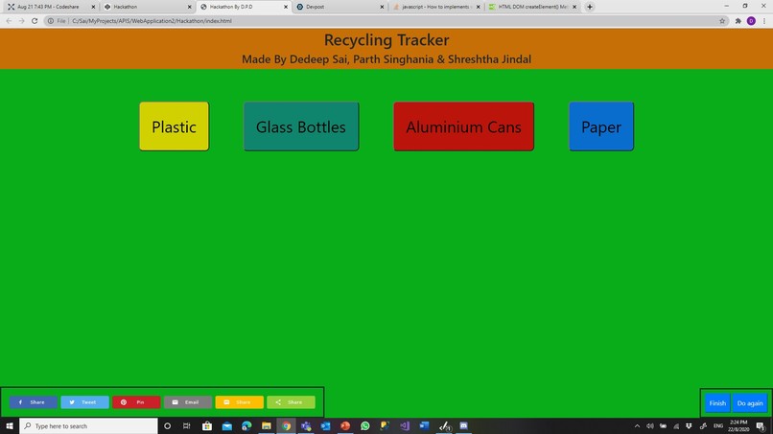This screenshot has width=773, height=434.
Task: Open Microsoft Store from the taskbar
Action: (207, 425)
